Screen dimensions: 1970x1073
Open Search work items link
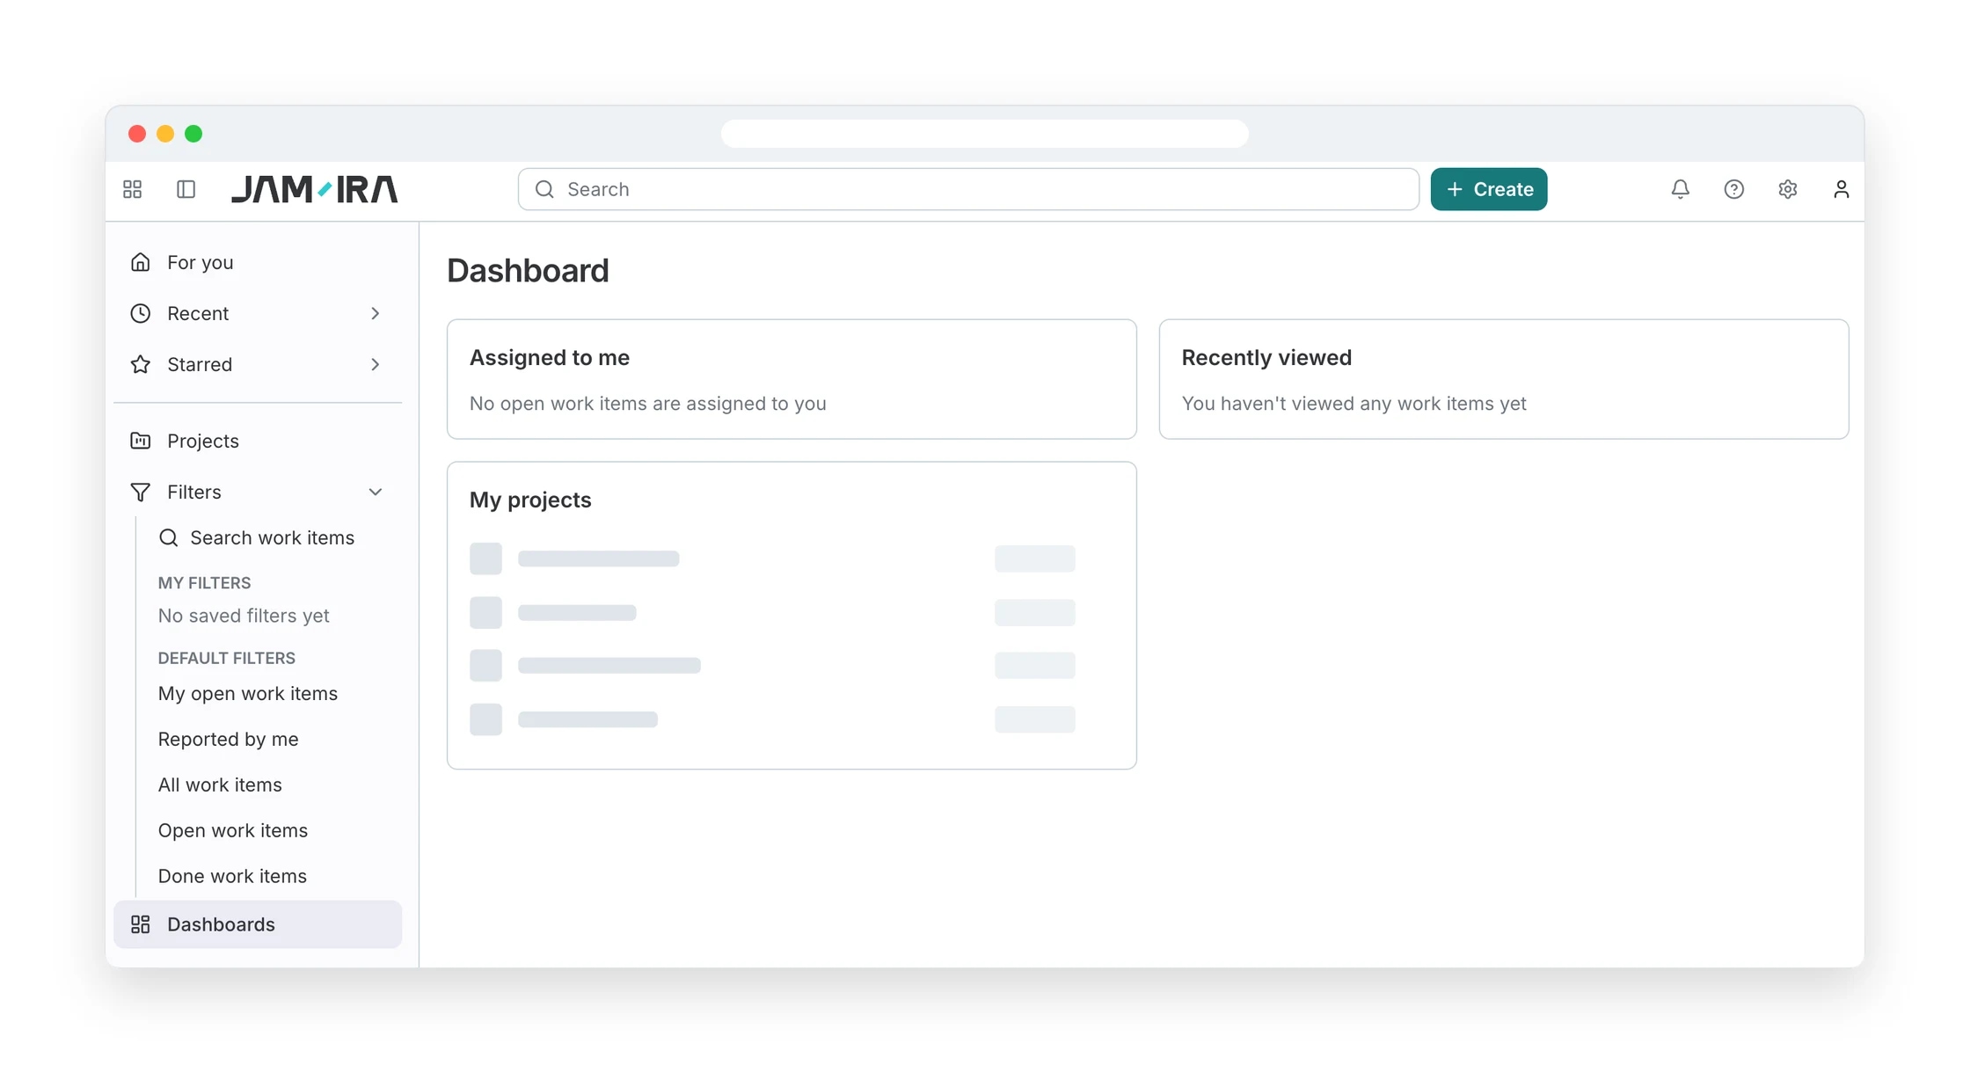(x=272, y=537)
